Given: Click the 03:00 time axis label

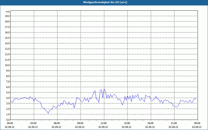Looking at the screenshot, I should [34, 123].
